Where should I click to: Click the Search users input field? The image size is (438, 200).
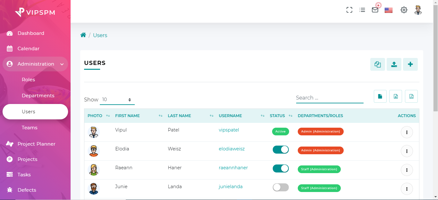(x=330, y=98)
